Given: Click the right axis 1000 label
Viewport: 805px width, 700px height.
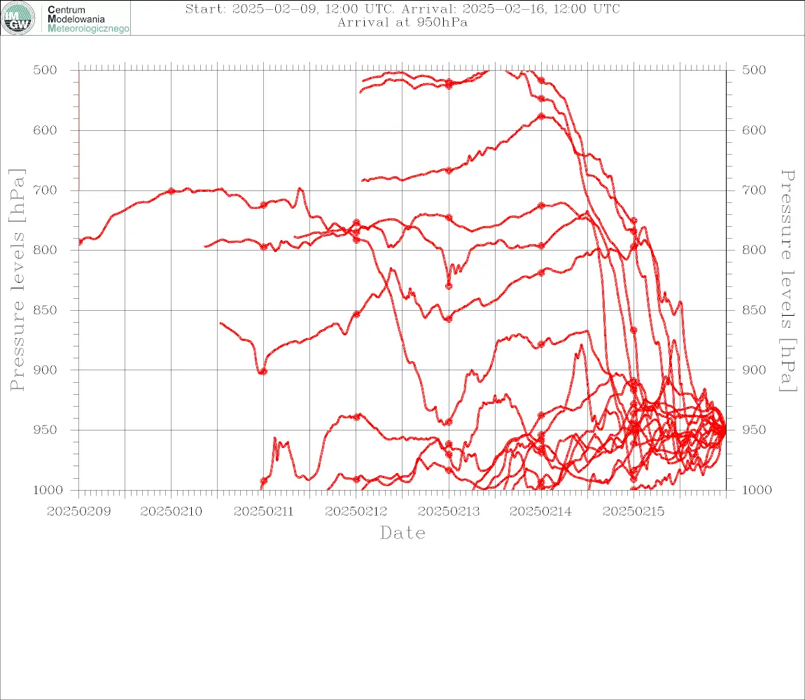Looking at the screenshot, I should pos(757,489).
